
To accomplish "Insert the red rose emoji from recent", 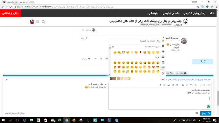I will point(141,52).
